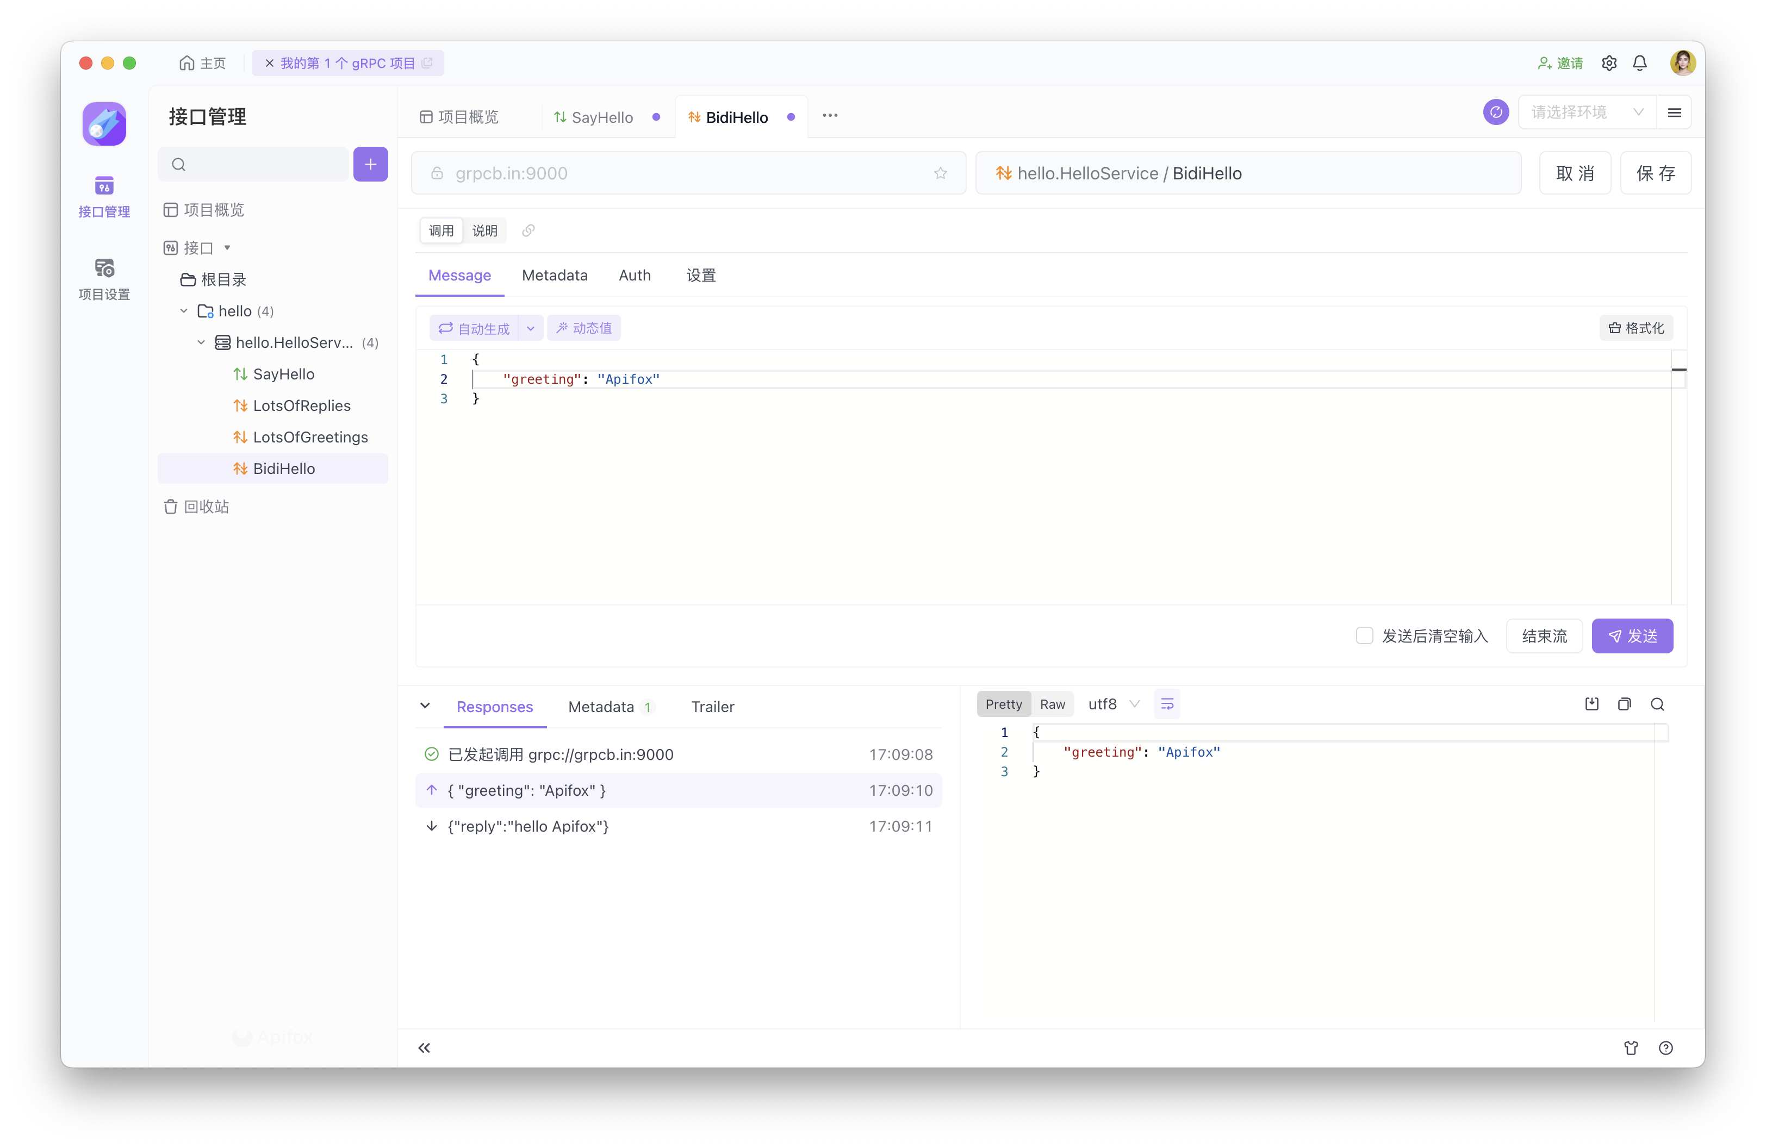Viewport: 1766px width, 1148px height.
Task: Search response using magnifier icon
Action: [x=1657, y=704]
